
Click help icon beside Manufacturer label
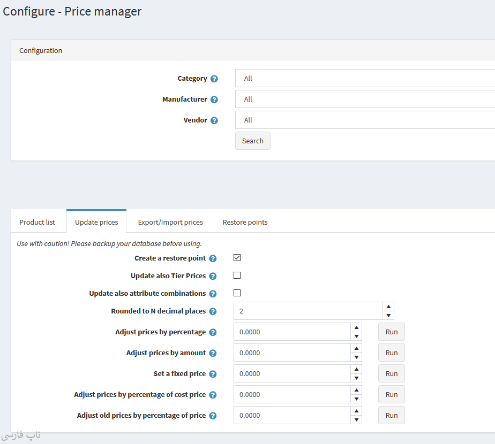tap(214, 99)
